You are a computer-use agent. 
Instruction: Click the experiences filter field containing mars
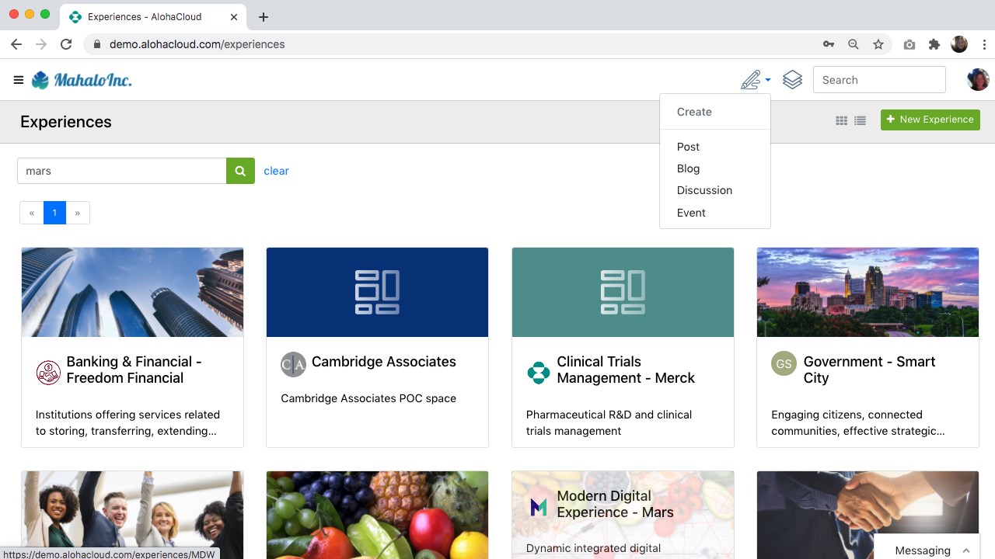click(122, 171)
